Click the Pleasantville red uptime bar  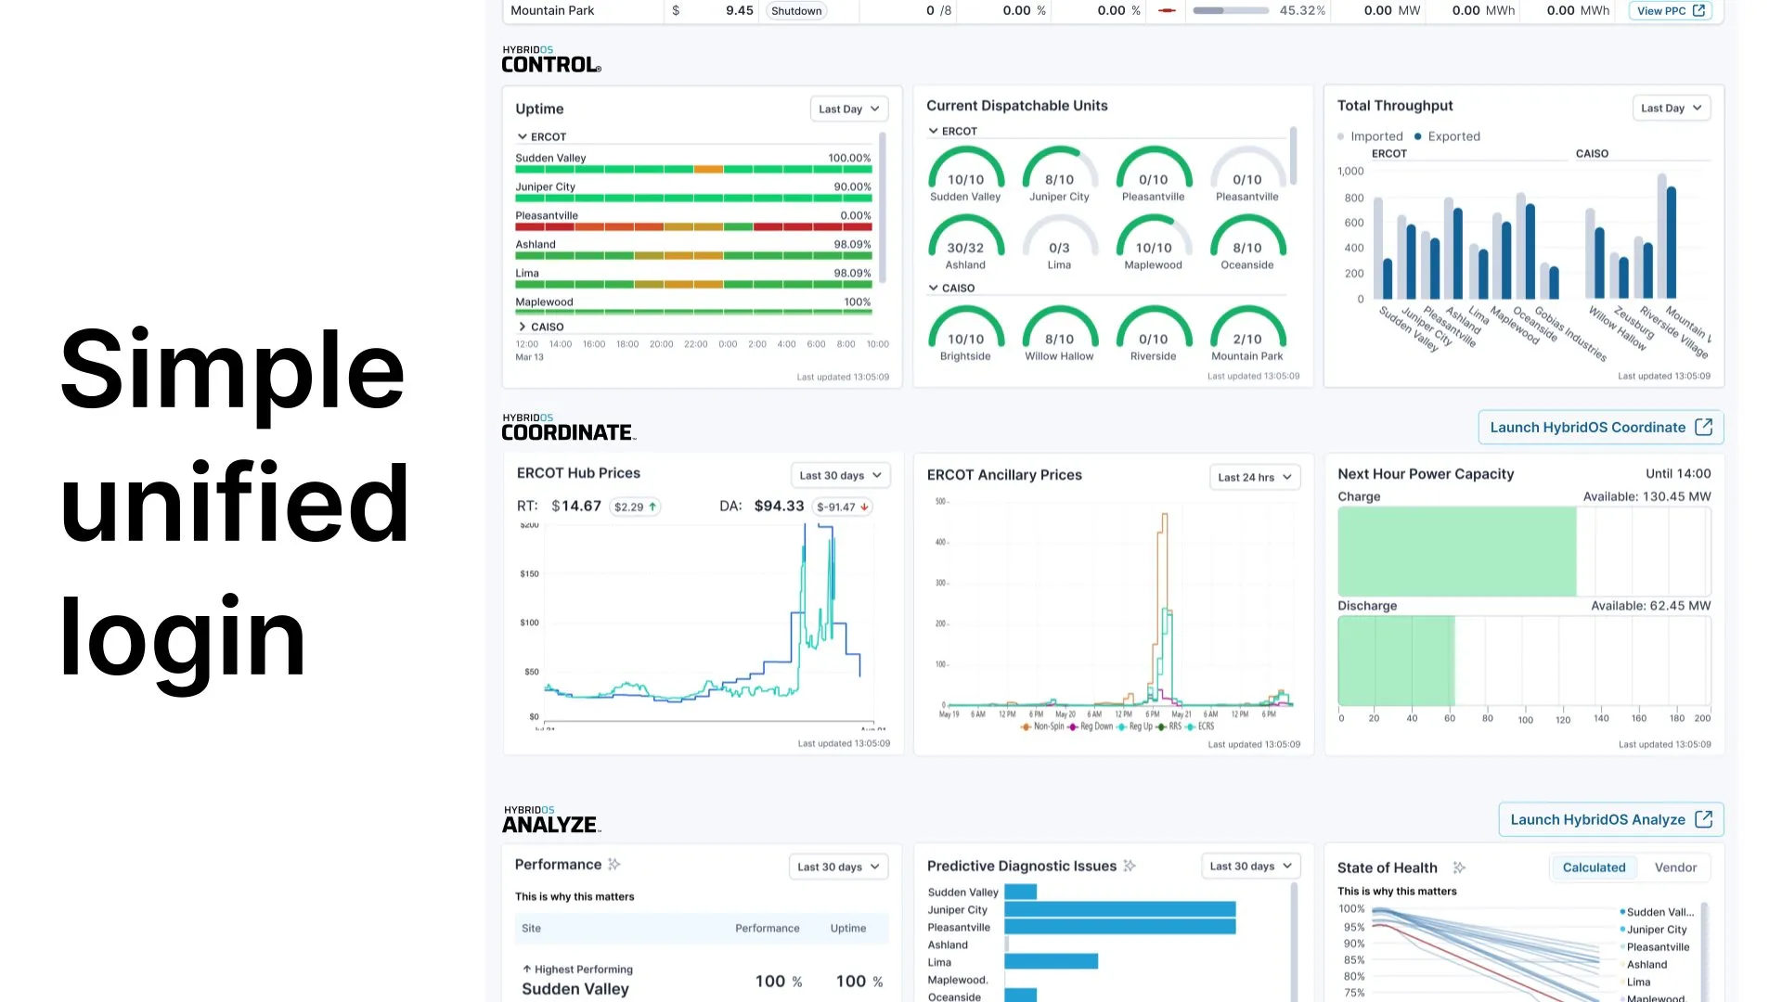pyautogui.click(x=693, y=226)
